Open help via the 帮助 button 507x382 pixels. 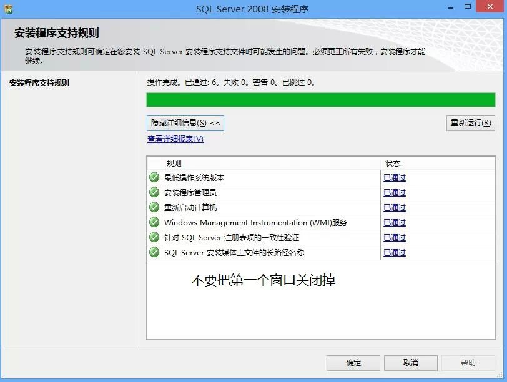coord(469,363)
